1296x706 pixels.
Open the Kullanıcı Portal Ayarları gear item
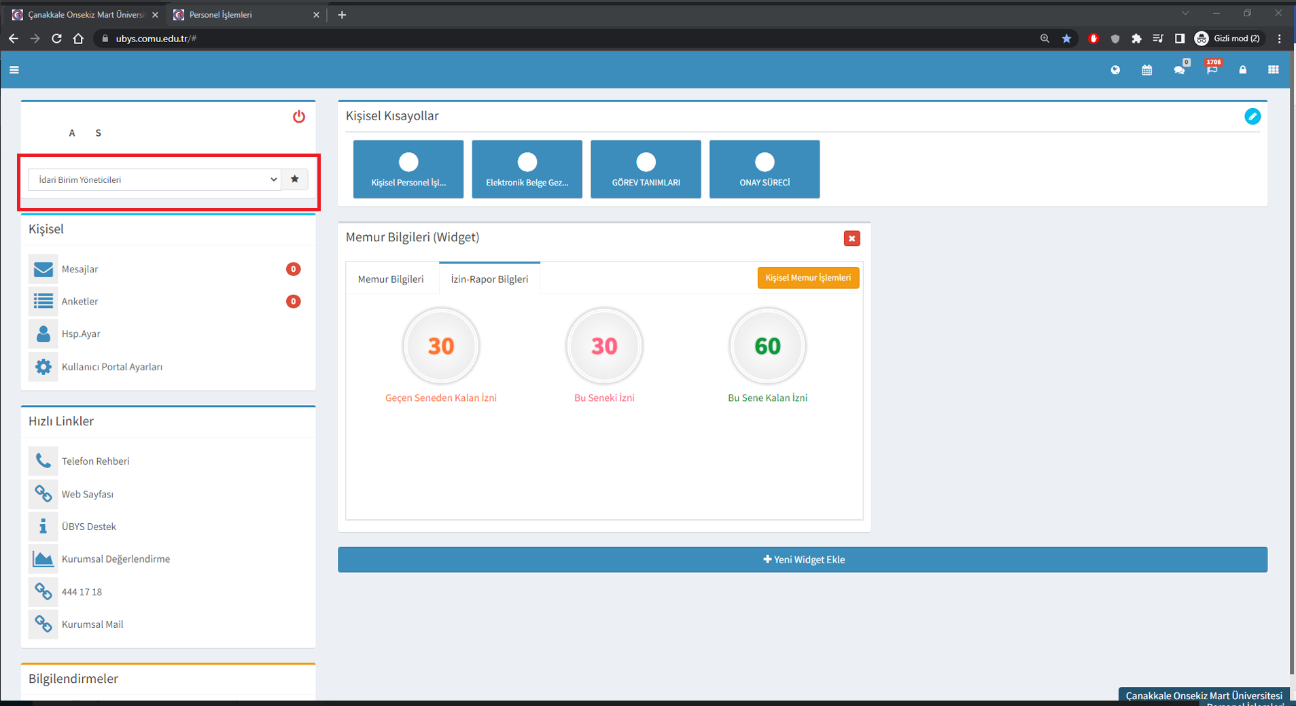[111, 367]
